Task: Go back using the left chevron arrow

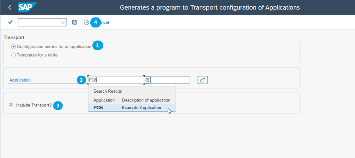Action: tap(10, 7)
